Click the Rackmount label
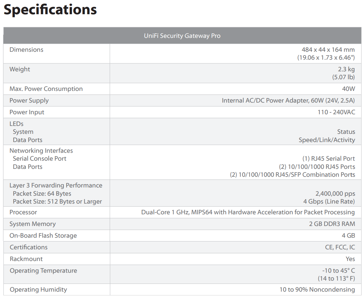 point(26,259)
